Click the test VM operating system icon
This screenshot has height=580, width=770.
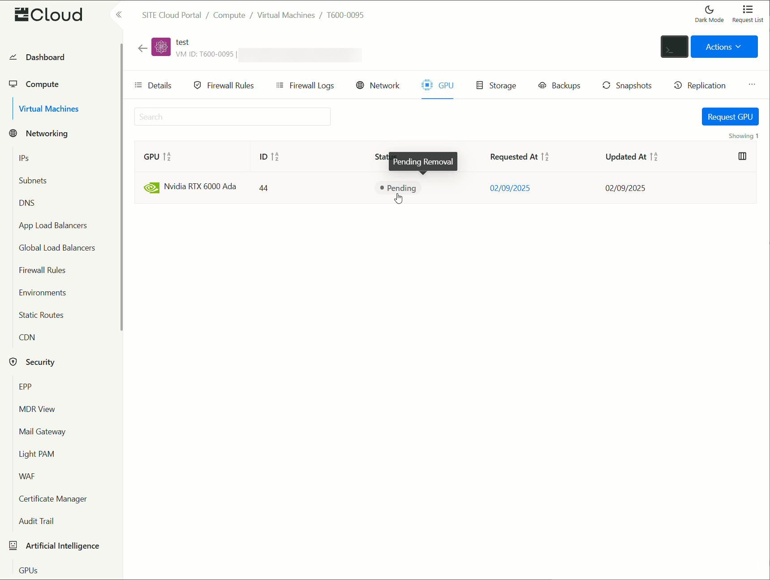tap(161, 47)
